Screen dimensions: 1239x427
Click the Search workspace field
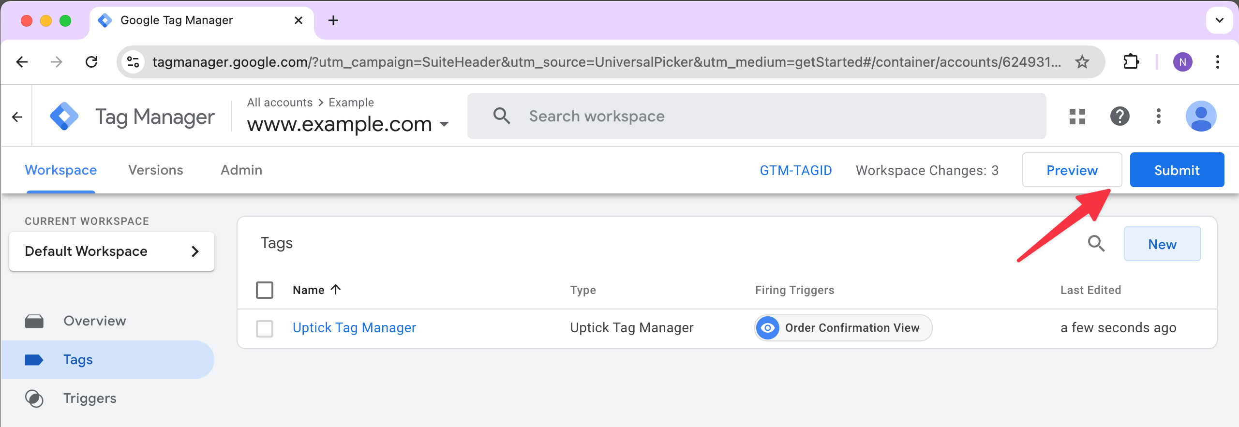pos(755,117)
